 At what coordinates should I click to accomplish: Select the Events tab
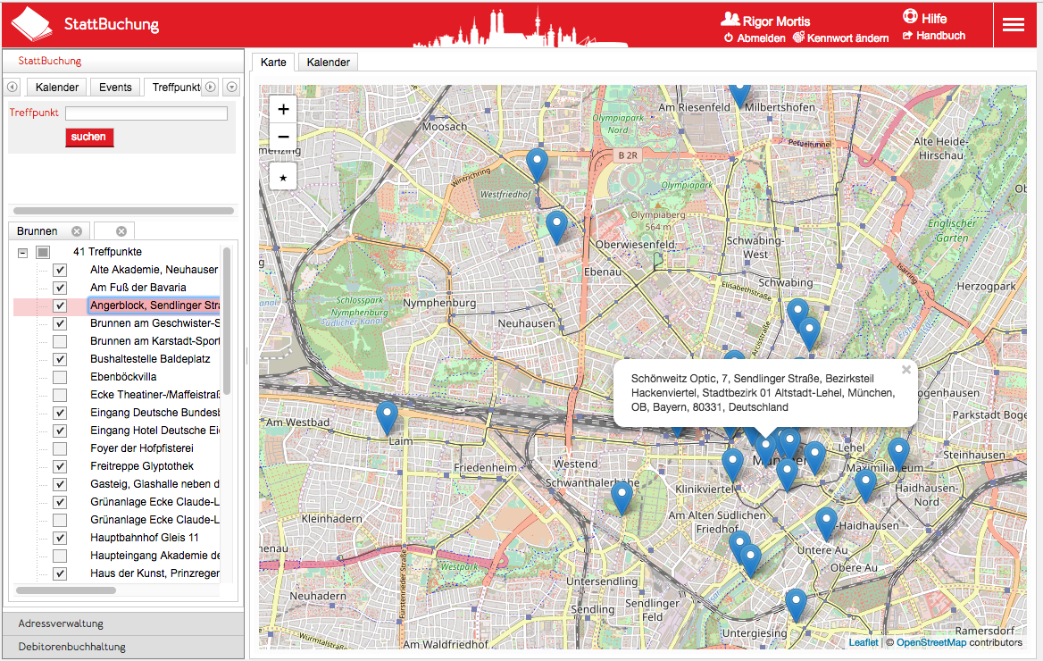coord(115,87)
